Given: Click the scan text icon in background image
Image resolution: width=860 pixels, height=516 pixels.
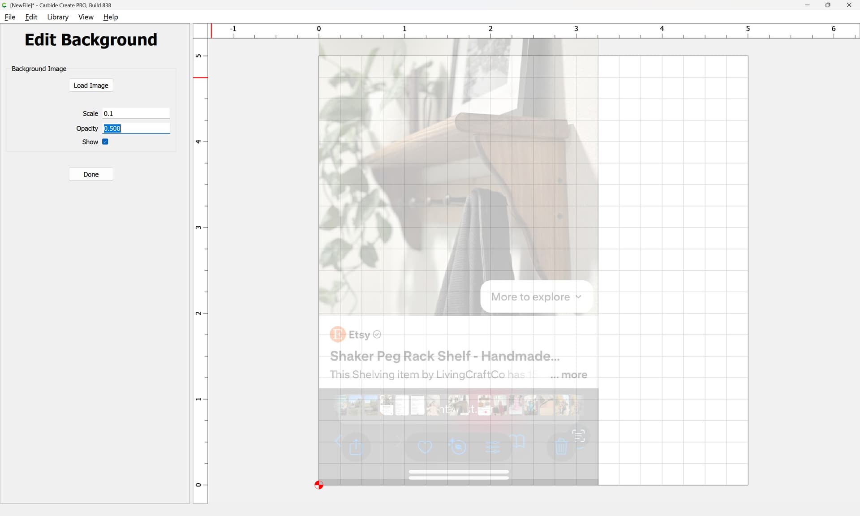Looking at the screenshot, I should point(578,435).
